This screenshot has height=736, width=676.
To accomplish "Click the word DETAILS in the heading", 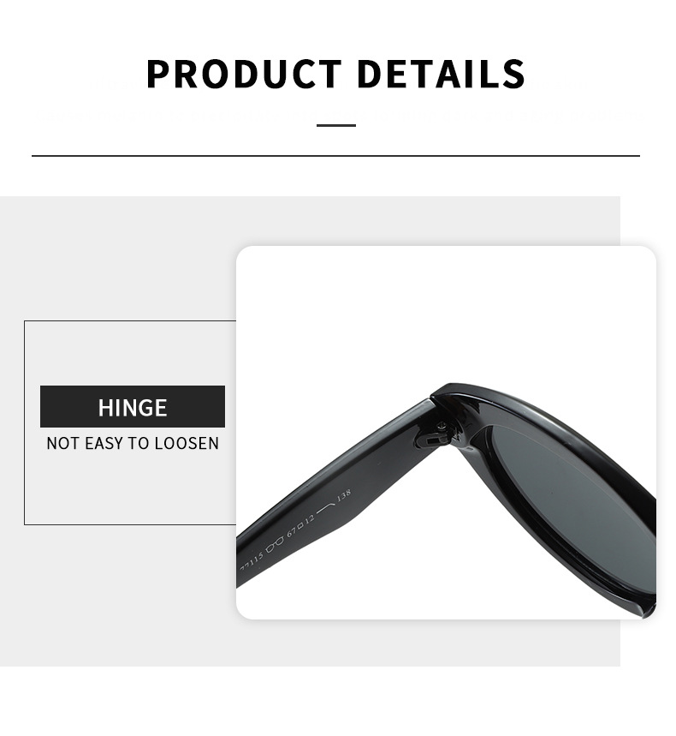I will 441,74.
